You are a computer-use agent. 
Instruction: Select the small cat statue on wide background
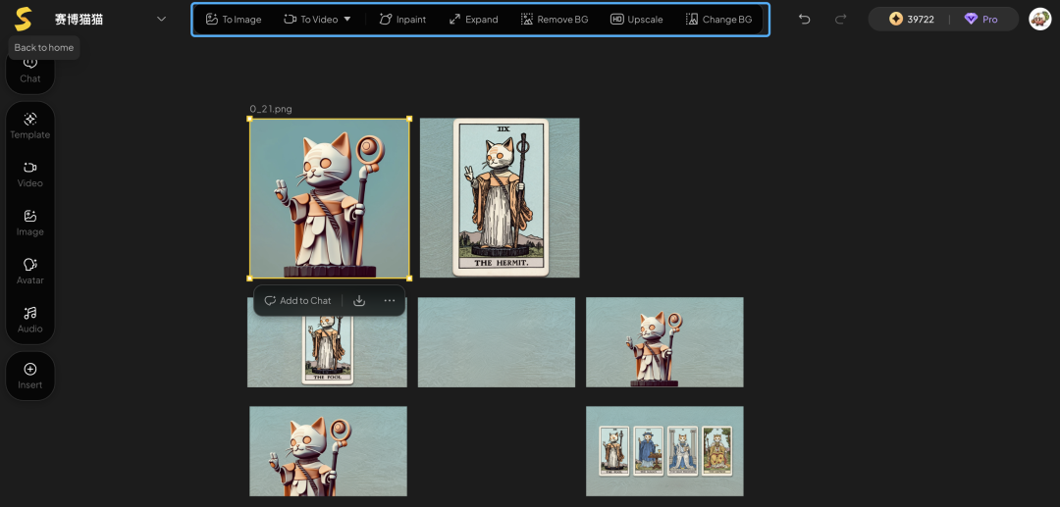click(x=664, y=342)
